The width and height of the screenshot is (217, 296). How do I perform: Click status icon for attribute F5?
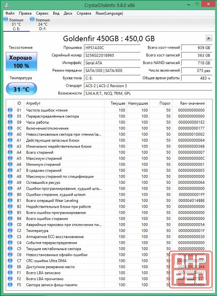coord(10,285)
